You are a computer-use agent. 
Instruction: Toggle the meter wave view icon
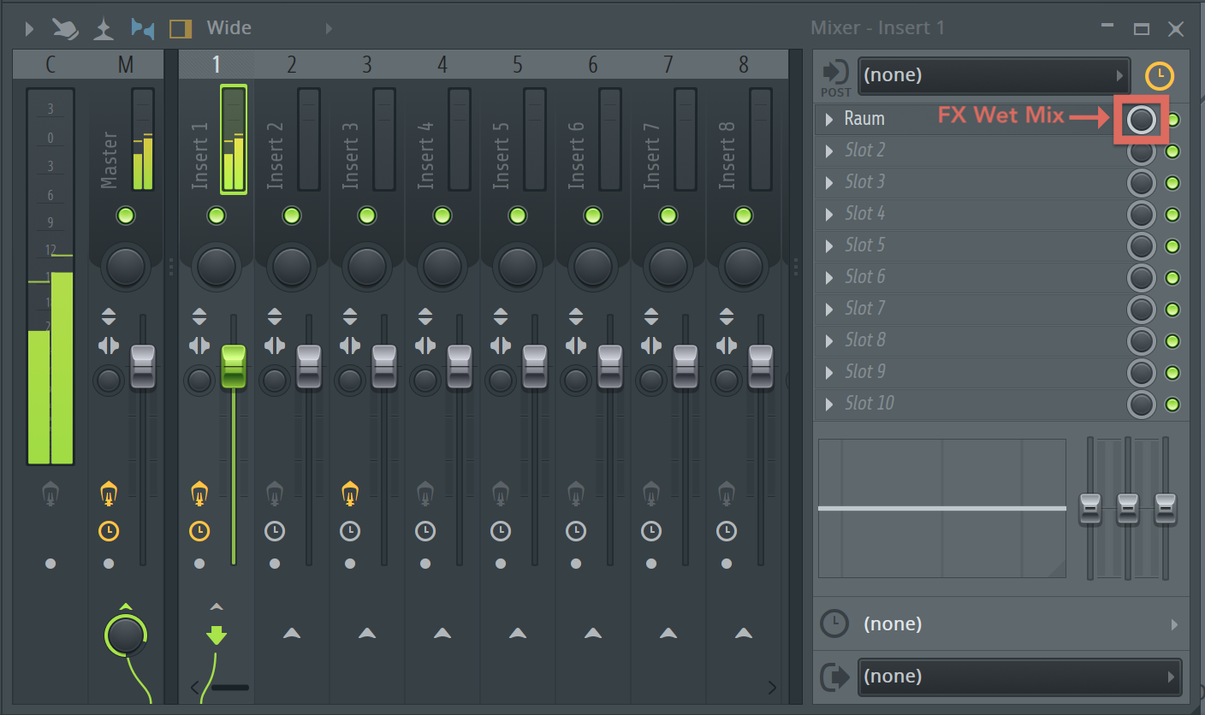(x=143, y=29)
